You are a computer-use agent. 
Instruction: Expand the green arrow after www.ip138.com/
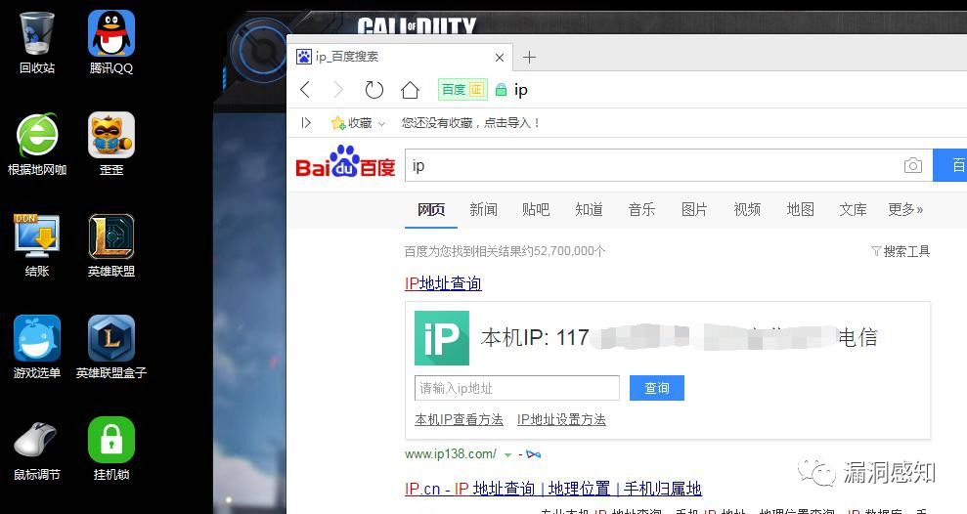point(507,454)
